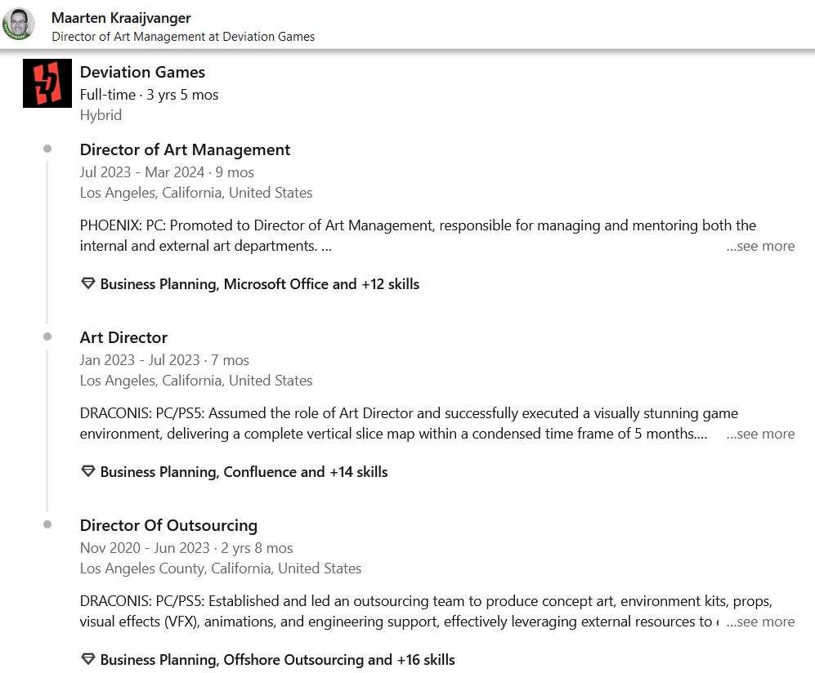Image resolution: width=815 pixels, height=673 pixels.
Task: Open Maarten Kraaijvanger's profile photo
Action: click(x=19, y=24)
